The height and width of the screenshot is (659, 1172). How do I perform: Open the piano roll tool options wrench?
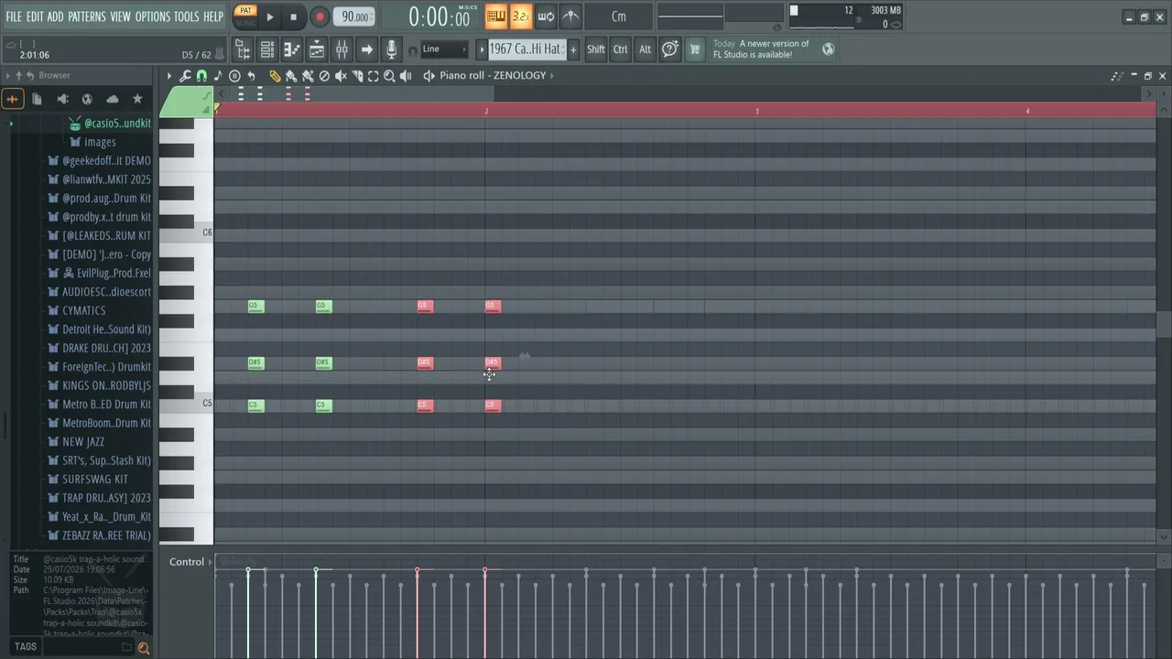coord(186,76)
